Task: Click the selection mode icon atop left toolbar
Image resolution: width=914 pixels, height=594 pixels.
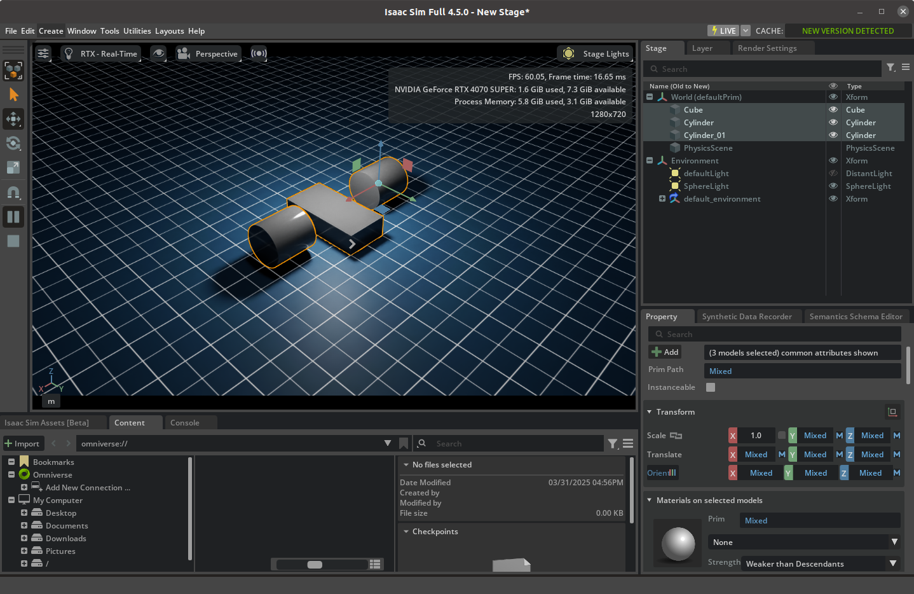Action: [13, 71]
